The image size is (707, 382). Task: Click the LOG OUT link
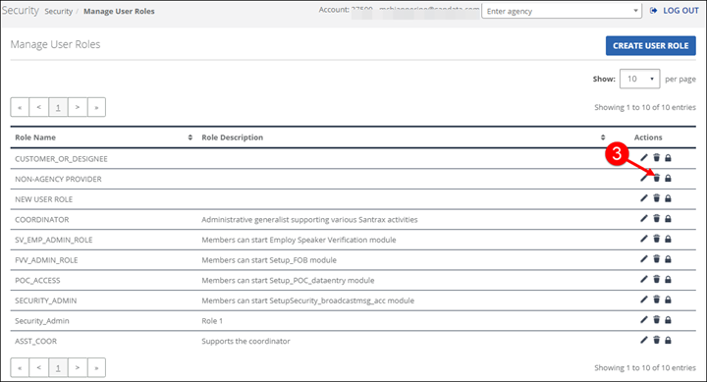coord(675,11)
